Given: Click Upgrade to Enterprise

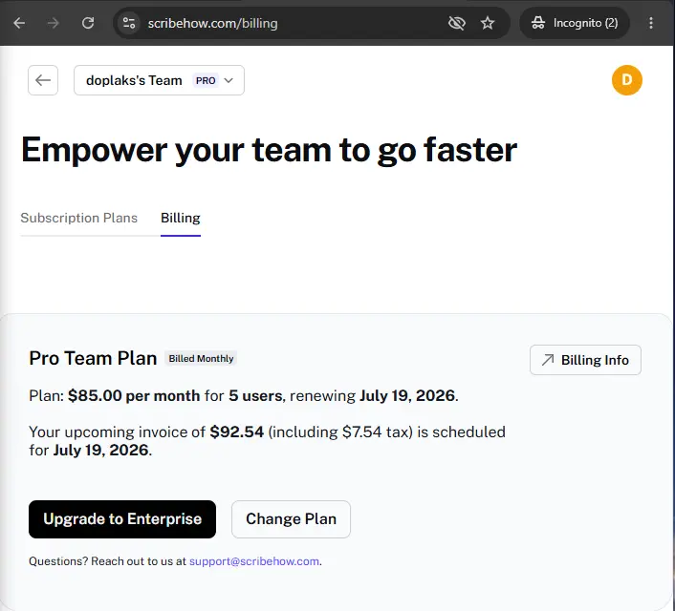Looking at the screenshot, I should click(122, 519).
